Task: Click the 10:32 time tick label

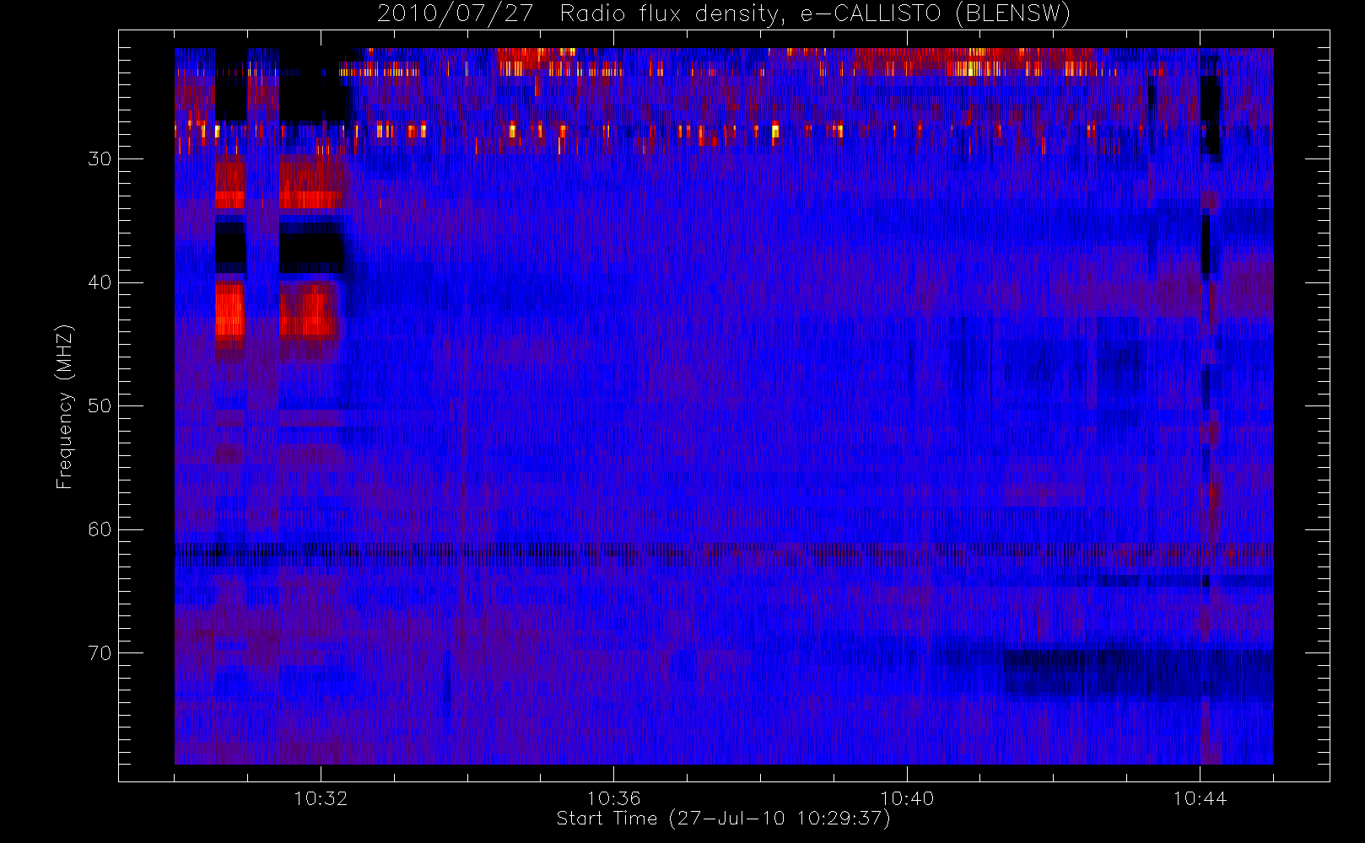Action: 321,798
